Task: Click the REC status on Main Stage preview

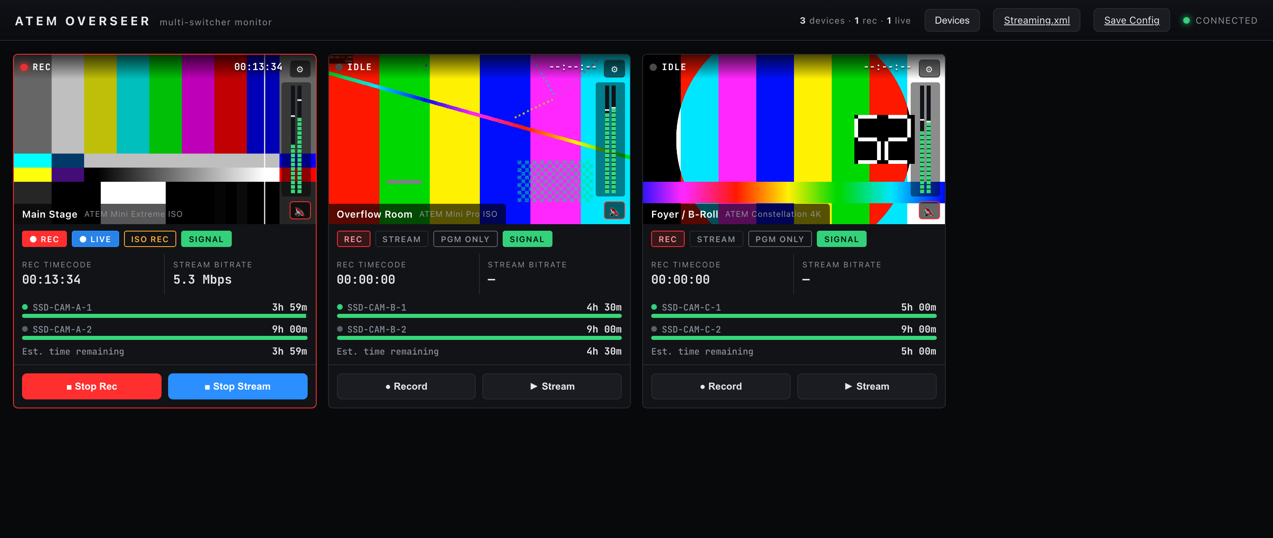Action: click(x=35, y=67)
